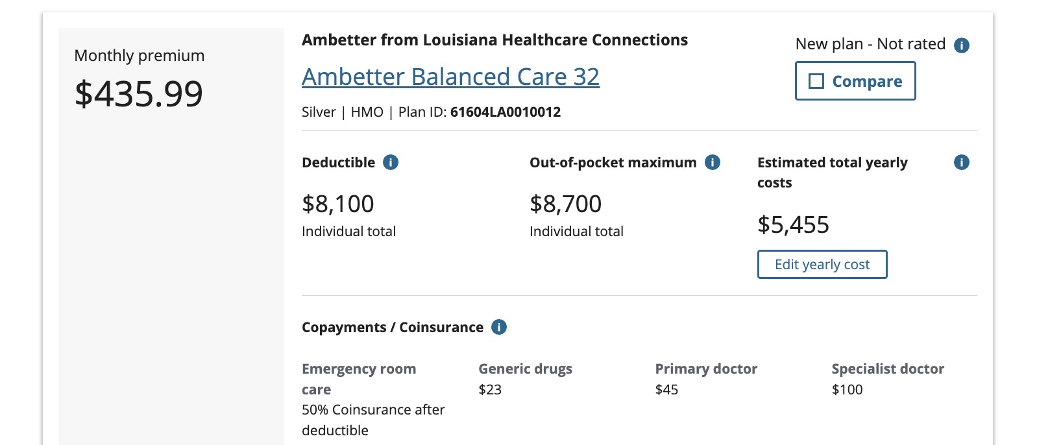
Task: Click the $5,455 estimated yearly cost
Action: pos(793,224)
